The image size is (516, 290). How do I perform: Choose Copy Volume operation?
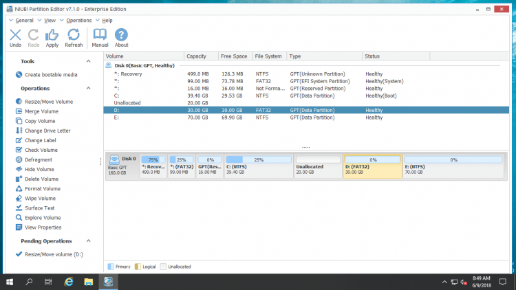(x=35, y=121)
